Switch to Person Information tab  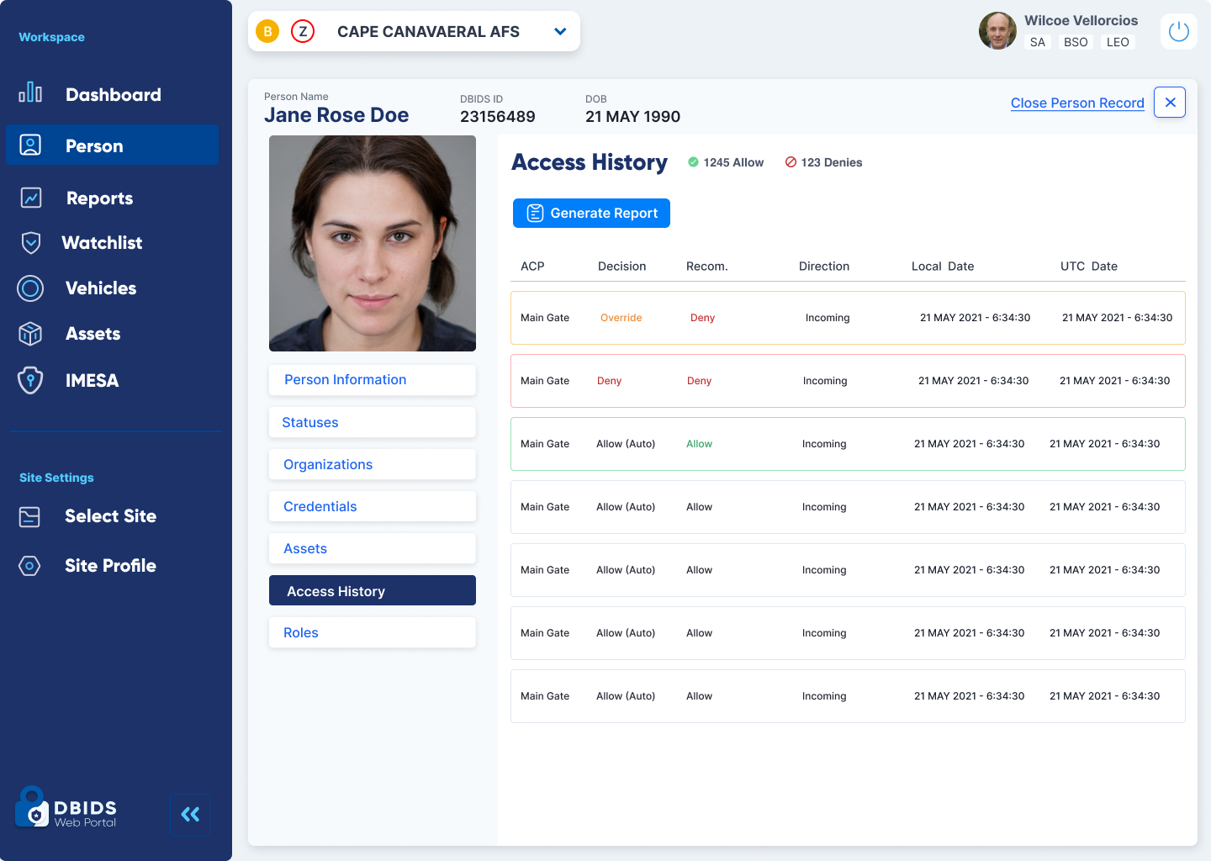373,380
